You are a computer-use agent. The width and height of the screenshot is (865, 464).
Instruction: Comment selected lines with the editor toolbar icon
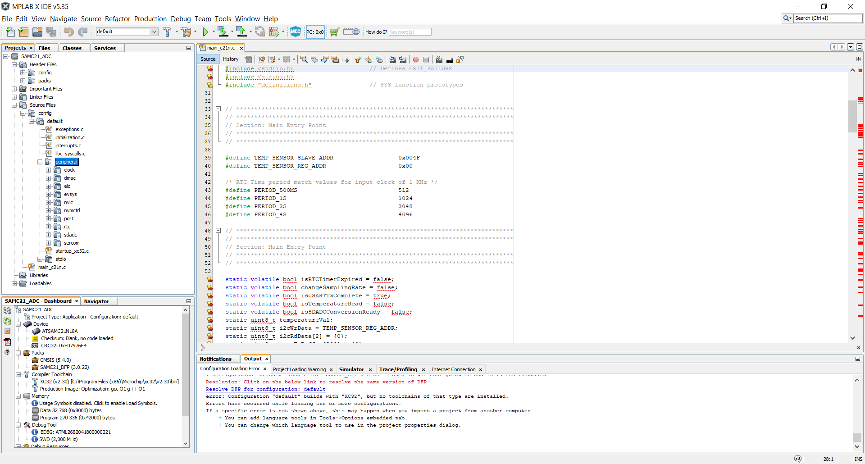coord(439,59)
